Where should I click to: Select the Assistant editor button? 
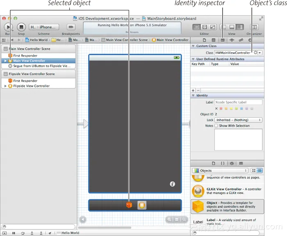point(205,27)
